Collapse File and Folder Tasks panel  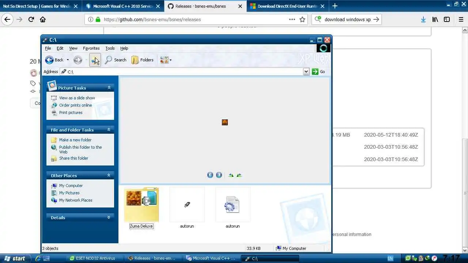click(109, 130)
